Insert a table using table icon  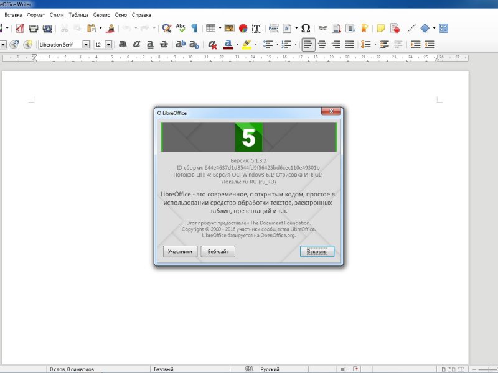click(x=210, y=29)
